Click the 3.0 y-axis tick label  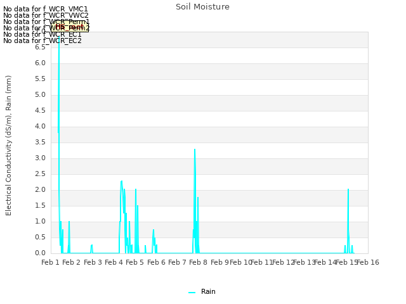pos(40,158)
